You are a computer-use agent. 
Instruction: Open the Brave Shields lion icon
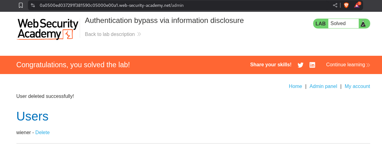click(346, 5)
